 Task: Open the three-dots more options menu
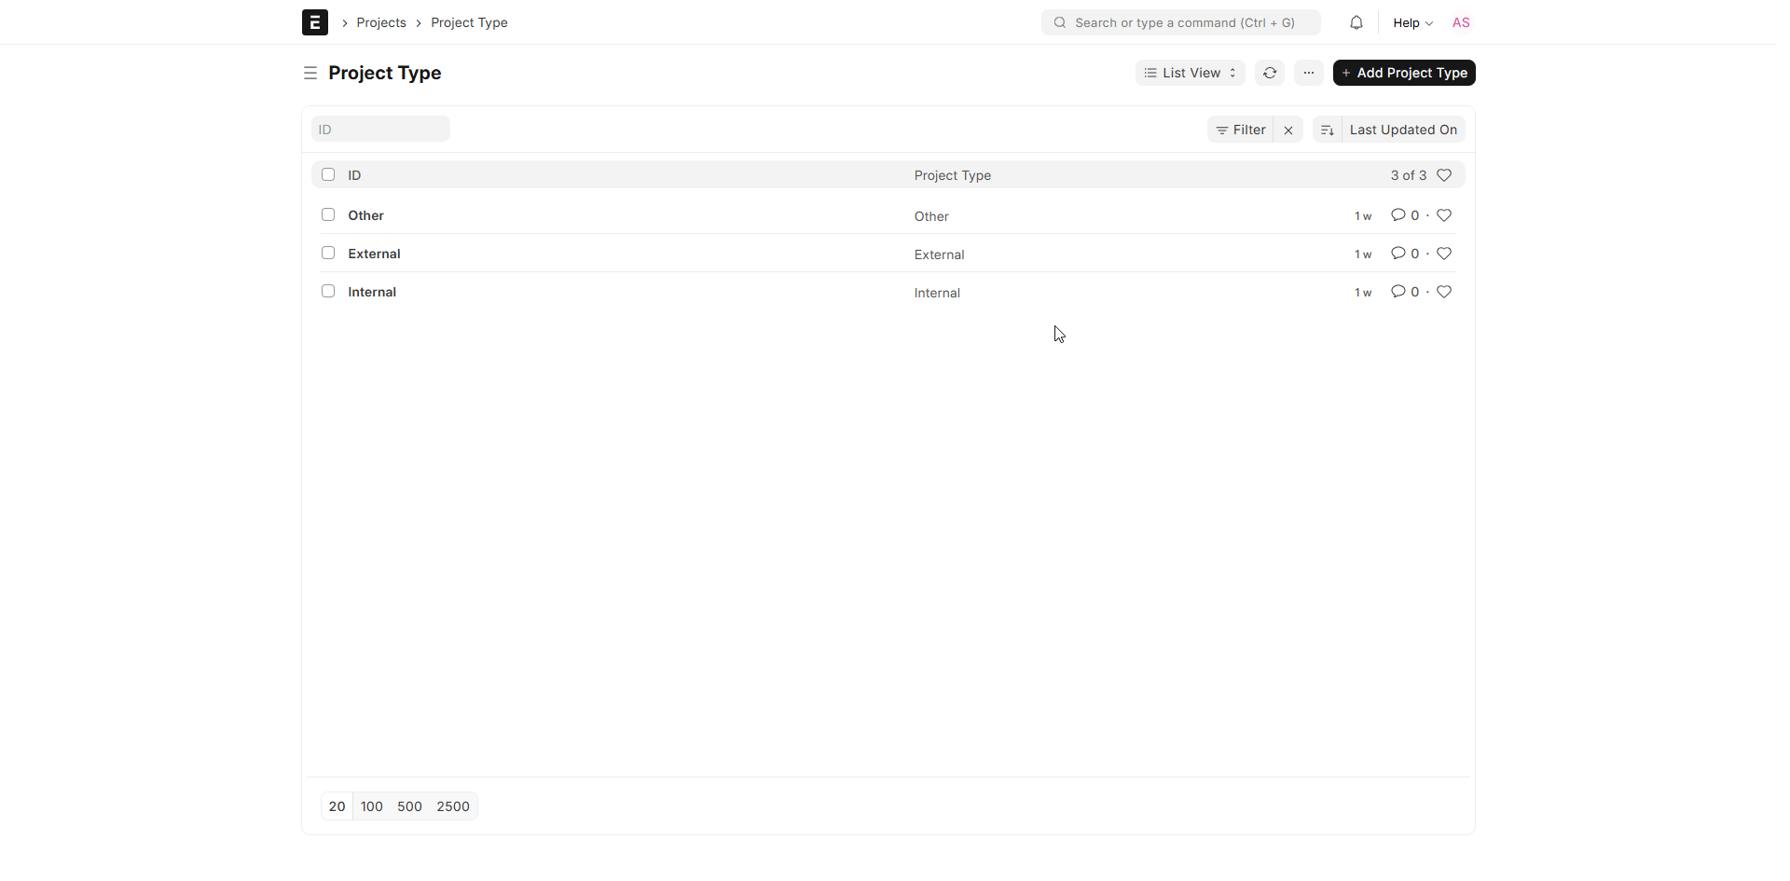pyautogui.click(x=1309, y=73)
